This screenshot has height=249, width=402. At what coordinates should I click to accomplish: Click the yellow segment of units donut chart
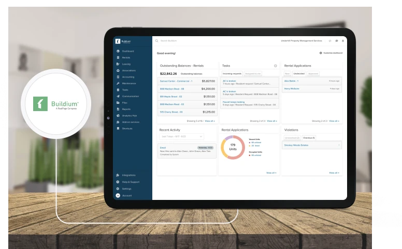tap(223, 149)
